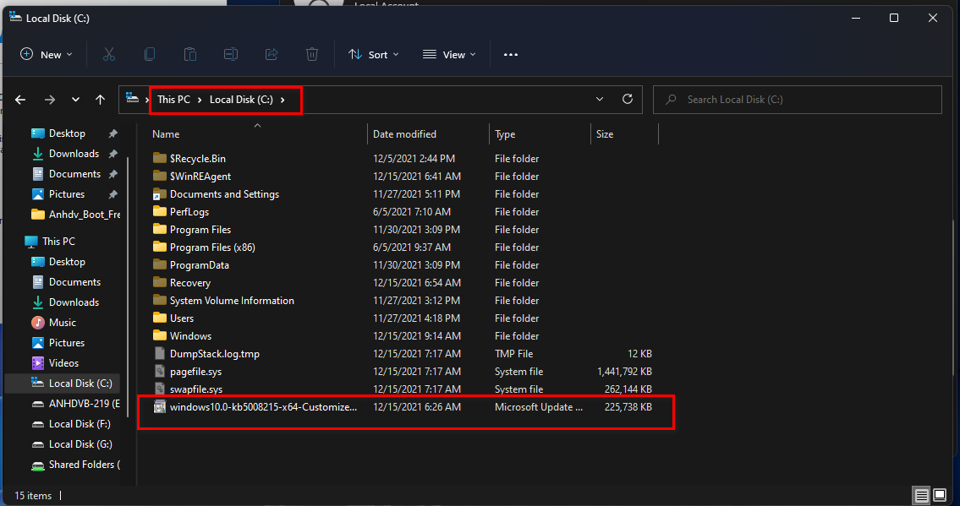The height and width of the screenshot is (506, 960).
Task: Go up one level with up arrow
Action: pos(101,100)
